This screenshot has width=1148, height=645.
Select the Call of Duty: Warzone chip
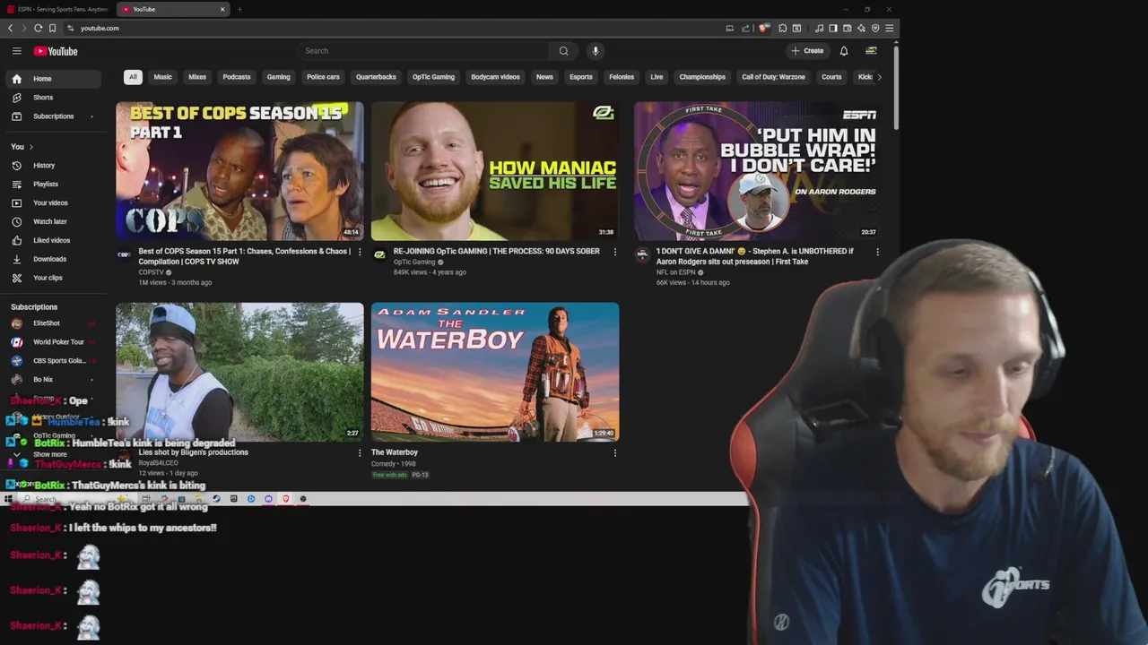tap(773, 77)
